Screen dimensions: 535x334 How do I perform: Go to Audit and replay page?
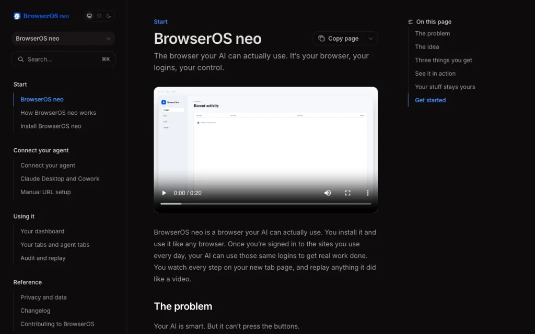(x=43, y=258)
